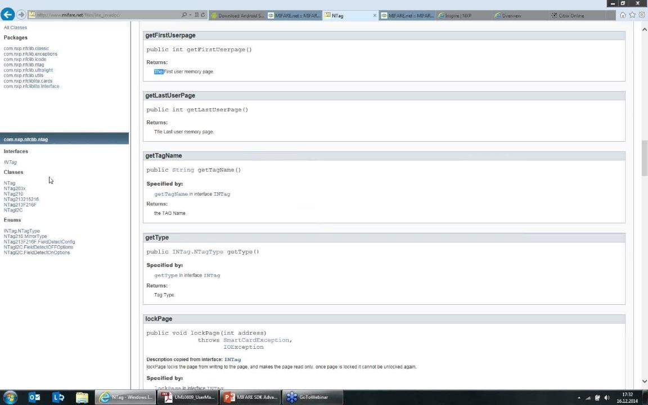Open Windows Explorer folder in taskbar
The image size is (648, 405).
coord(82,397)
